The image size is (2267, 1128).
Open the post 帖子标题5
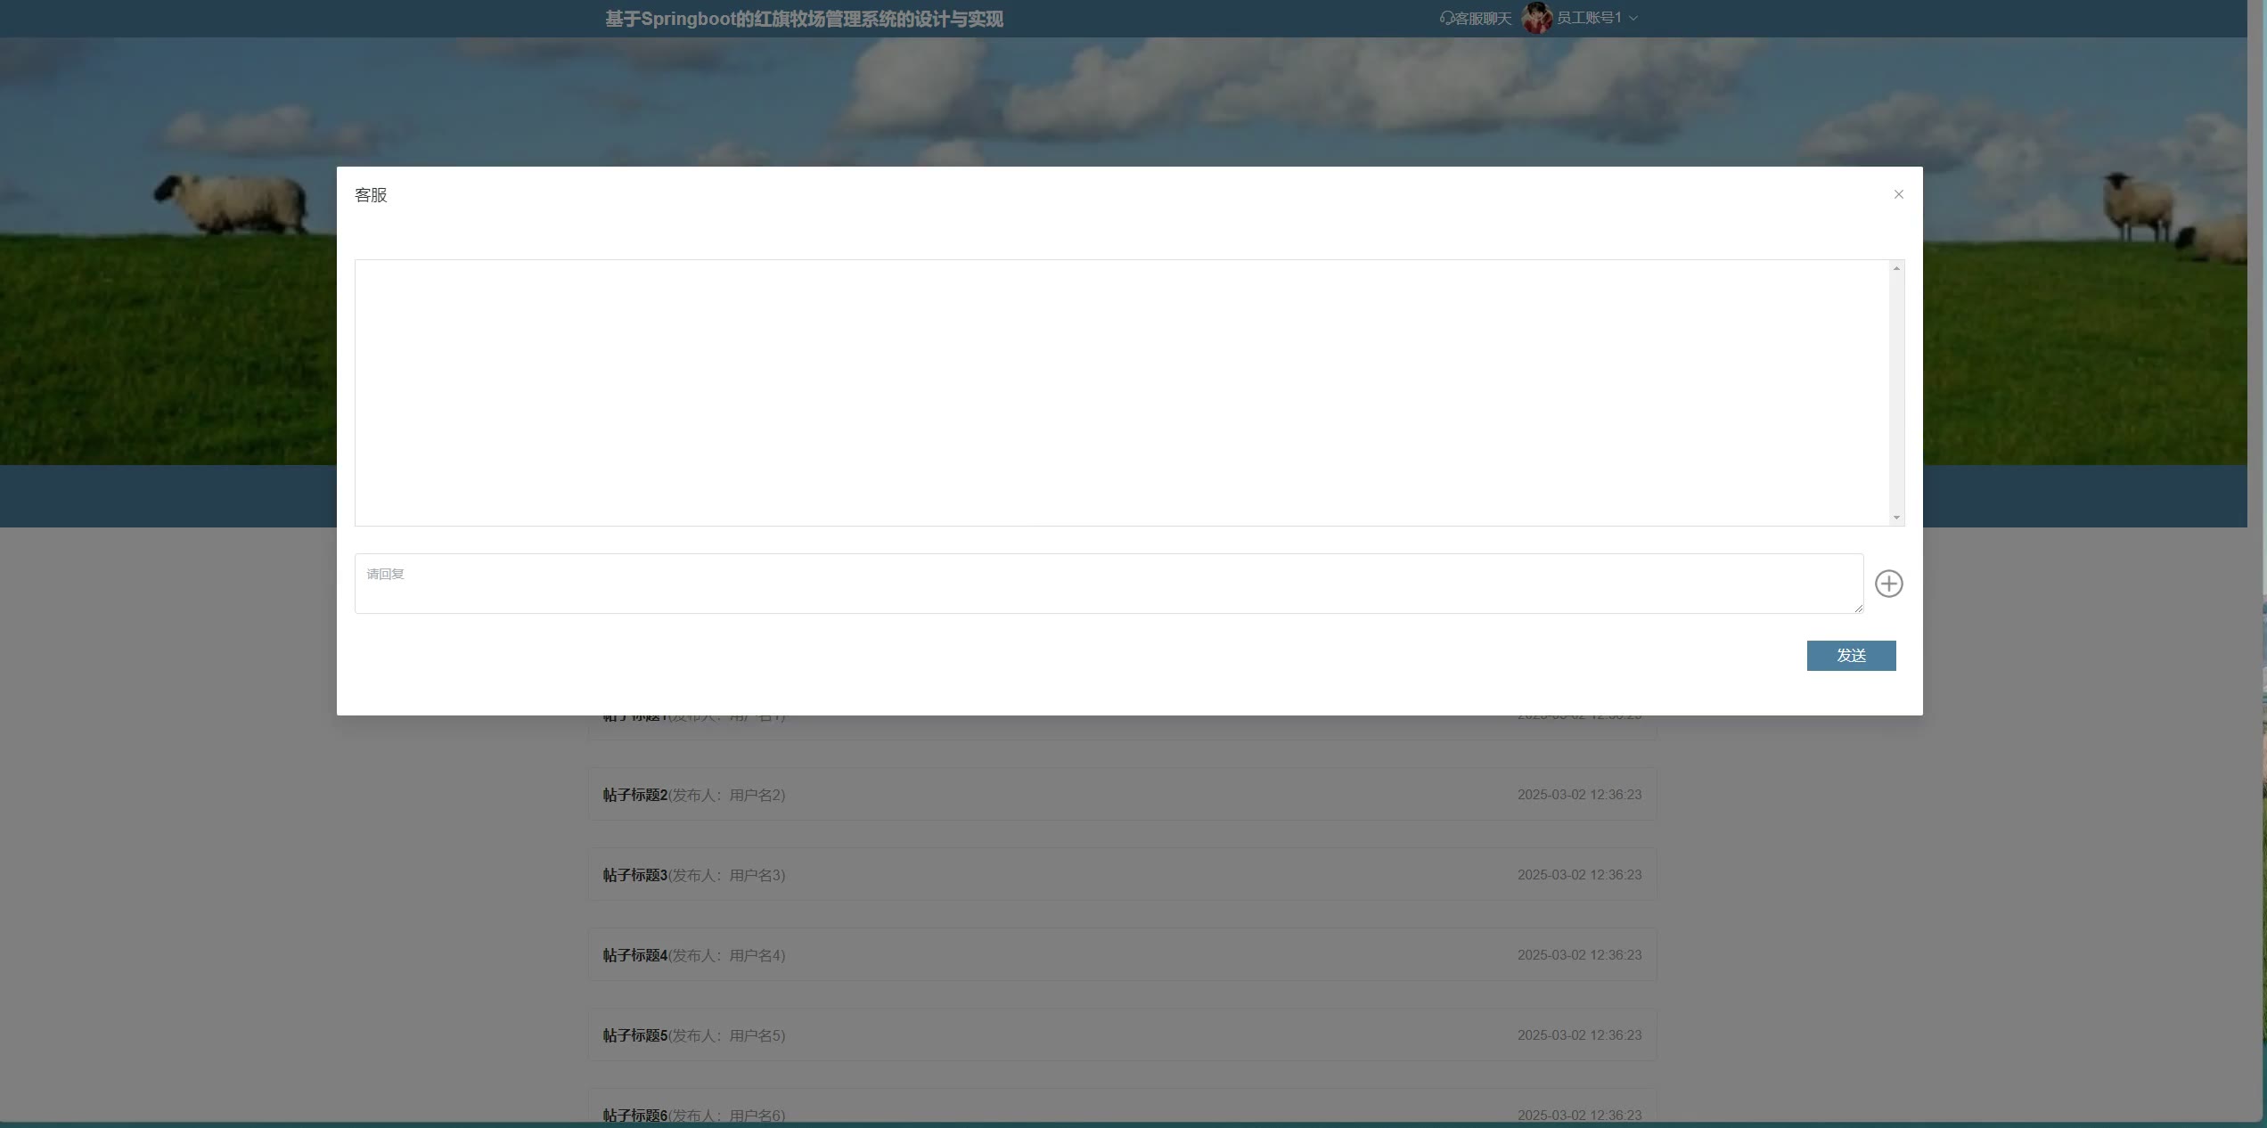click(635, 1035)
